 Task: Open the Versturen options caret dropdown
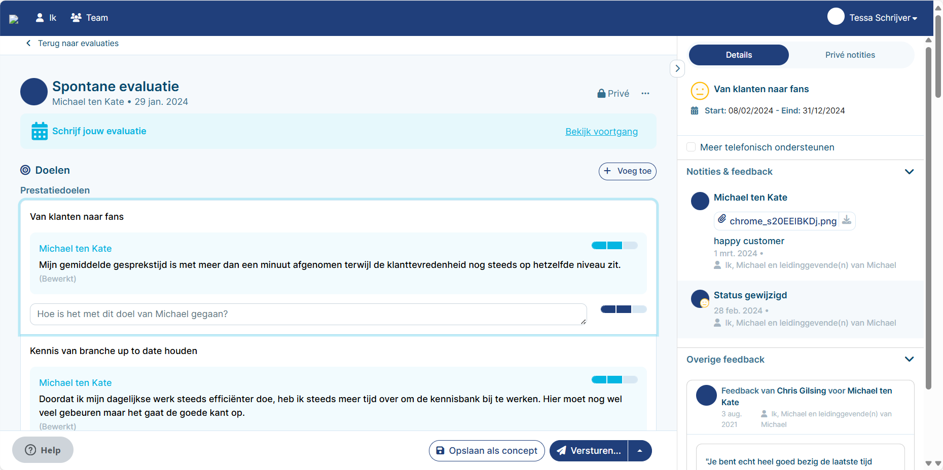(640, 451)
